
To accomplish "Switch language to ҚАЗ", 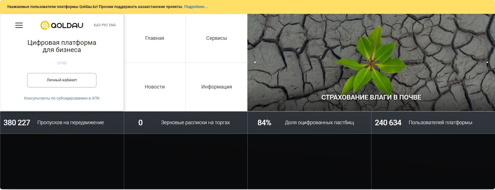I will (97, 25).
